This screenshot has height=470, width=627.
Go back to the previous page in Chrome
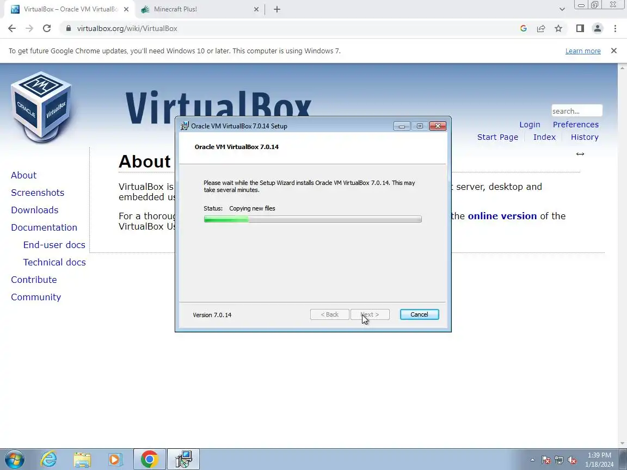pyautogui.click(x=12, y=28)
